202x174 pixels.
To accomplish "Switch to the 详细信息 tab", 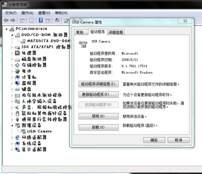I will (x=116, y=32).
